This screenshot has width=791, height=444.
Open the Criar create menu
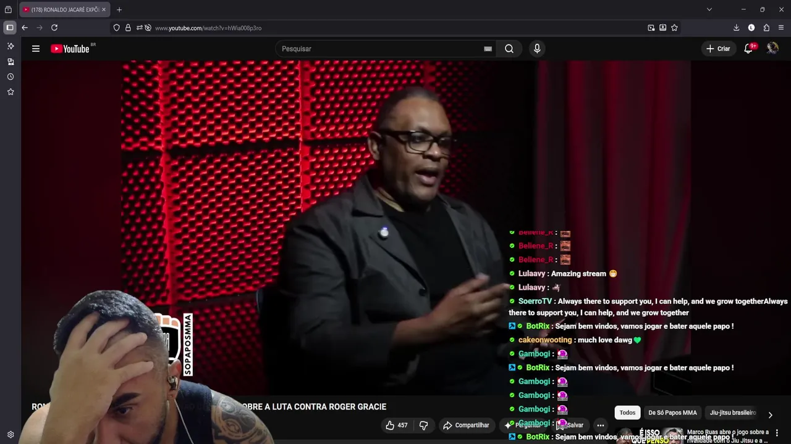(x=718, y=49)
